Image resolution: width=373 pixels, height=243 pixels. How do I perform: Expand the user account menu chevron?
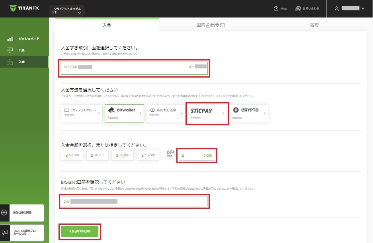pyautogui.click(x=363, y=9)
